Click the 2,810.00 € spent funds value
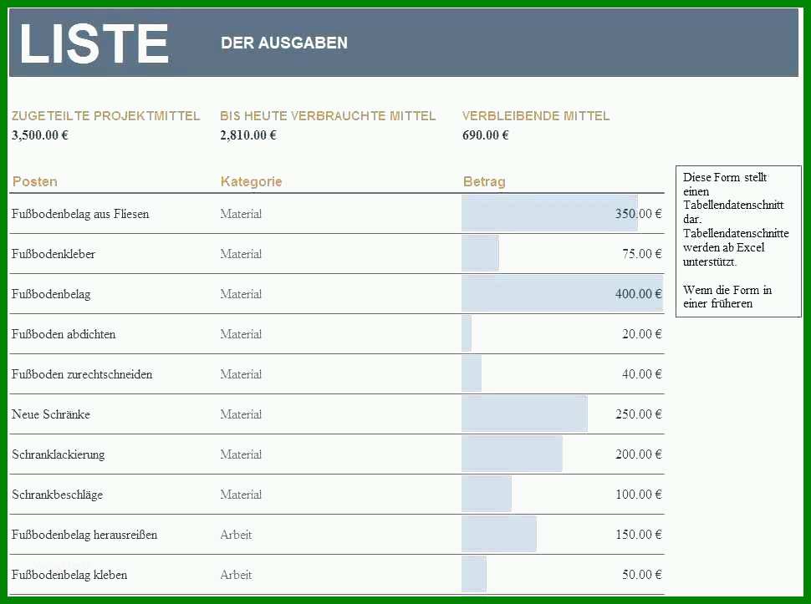811x604 pixels. [248, 135]
